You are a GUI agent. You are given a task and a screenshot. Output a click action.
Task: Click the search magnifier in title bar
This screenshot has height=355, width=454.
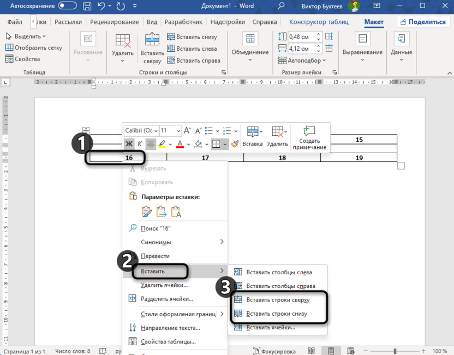click(281, 6)
